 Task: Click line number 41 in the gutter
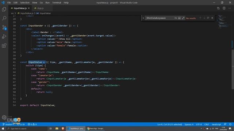pyautogui.click(x=14, y=62)
